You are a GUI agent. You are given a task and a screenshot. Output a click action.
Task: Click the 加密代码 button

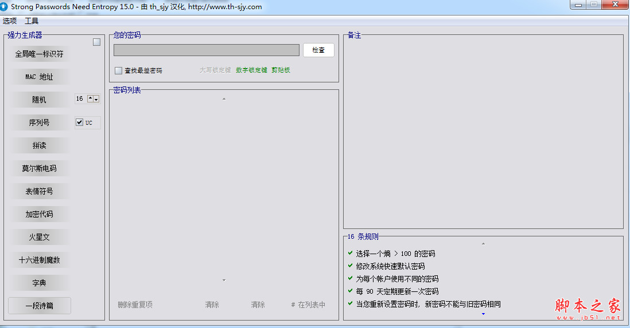(40, 214)
